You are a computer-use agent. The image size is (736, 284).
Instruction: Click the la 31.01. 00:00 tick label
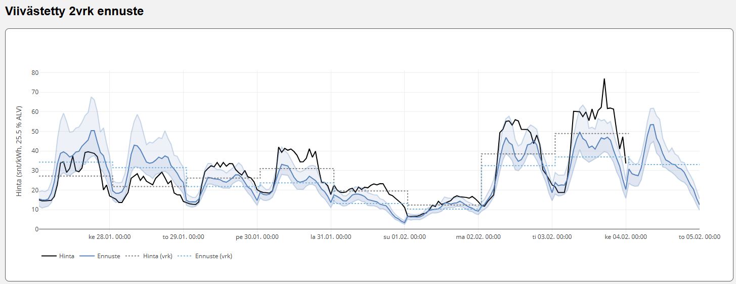click(331, 236)
